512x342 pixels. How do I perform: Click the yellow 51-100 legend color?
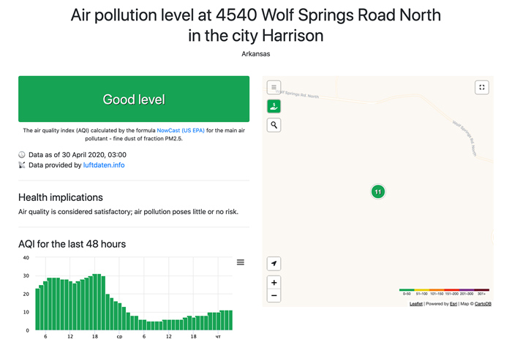point(421,290)
